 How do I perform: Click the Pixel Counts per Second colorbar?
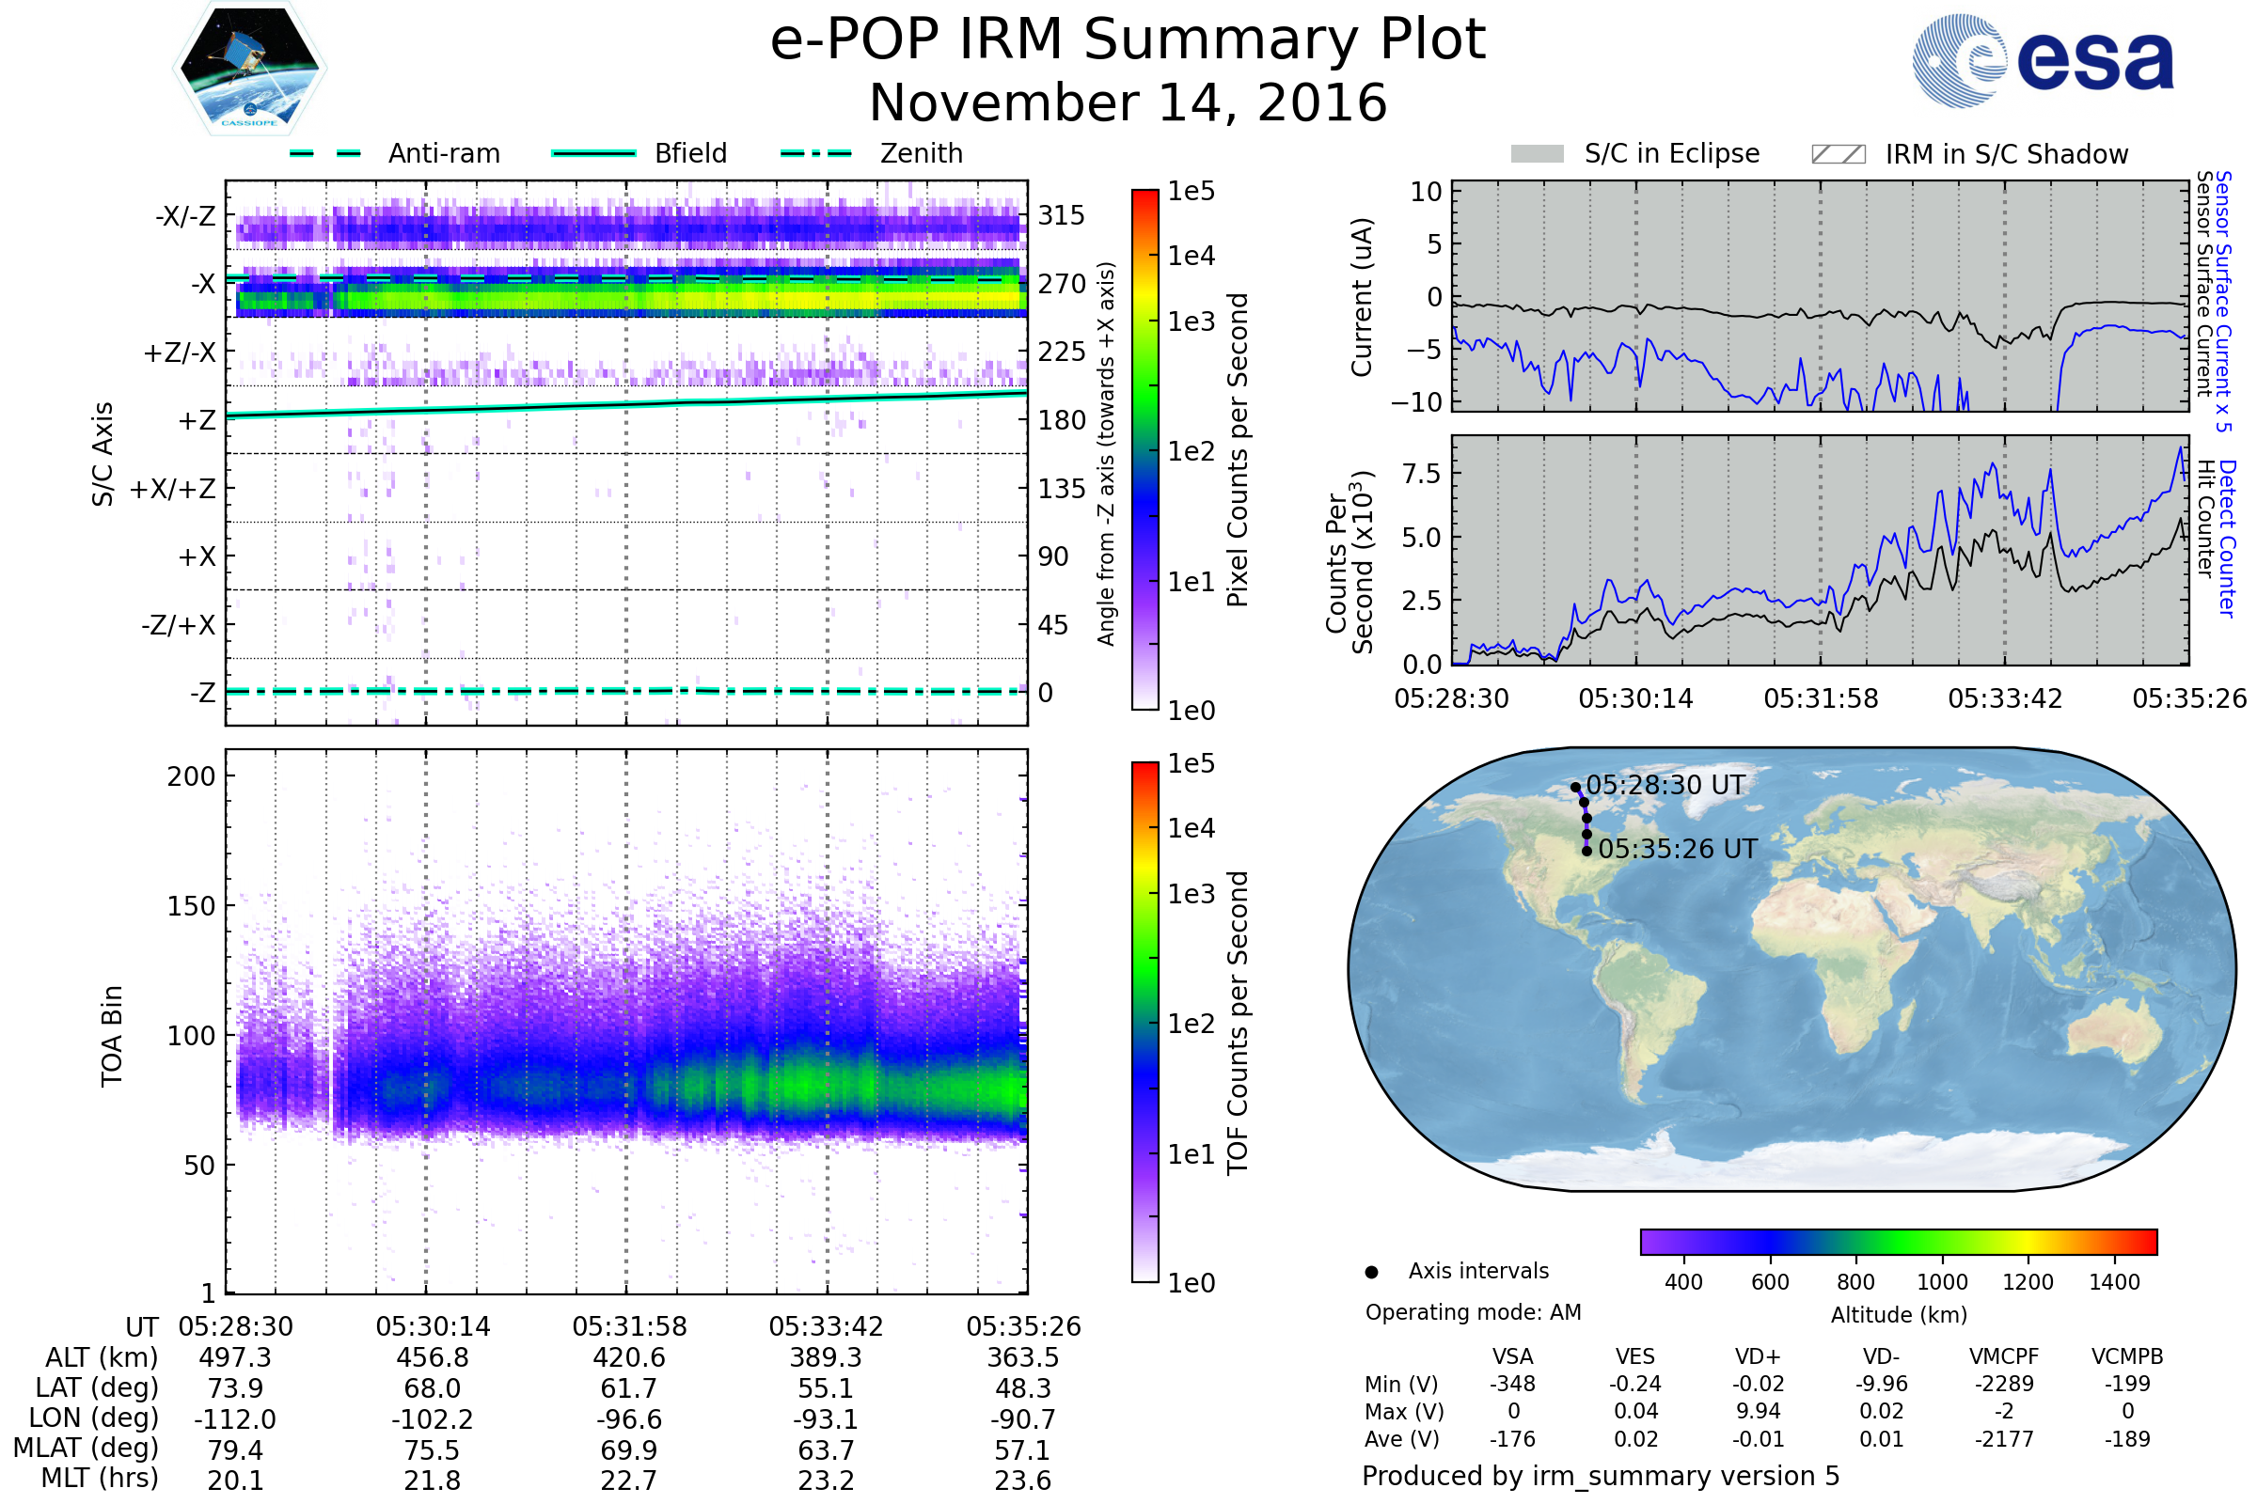point(1144,449)
